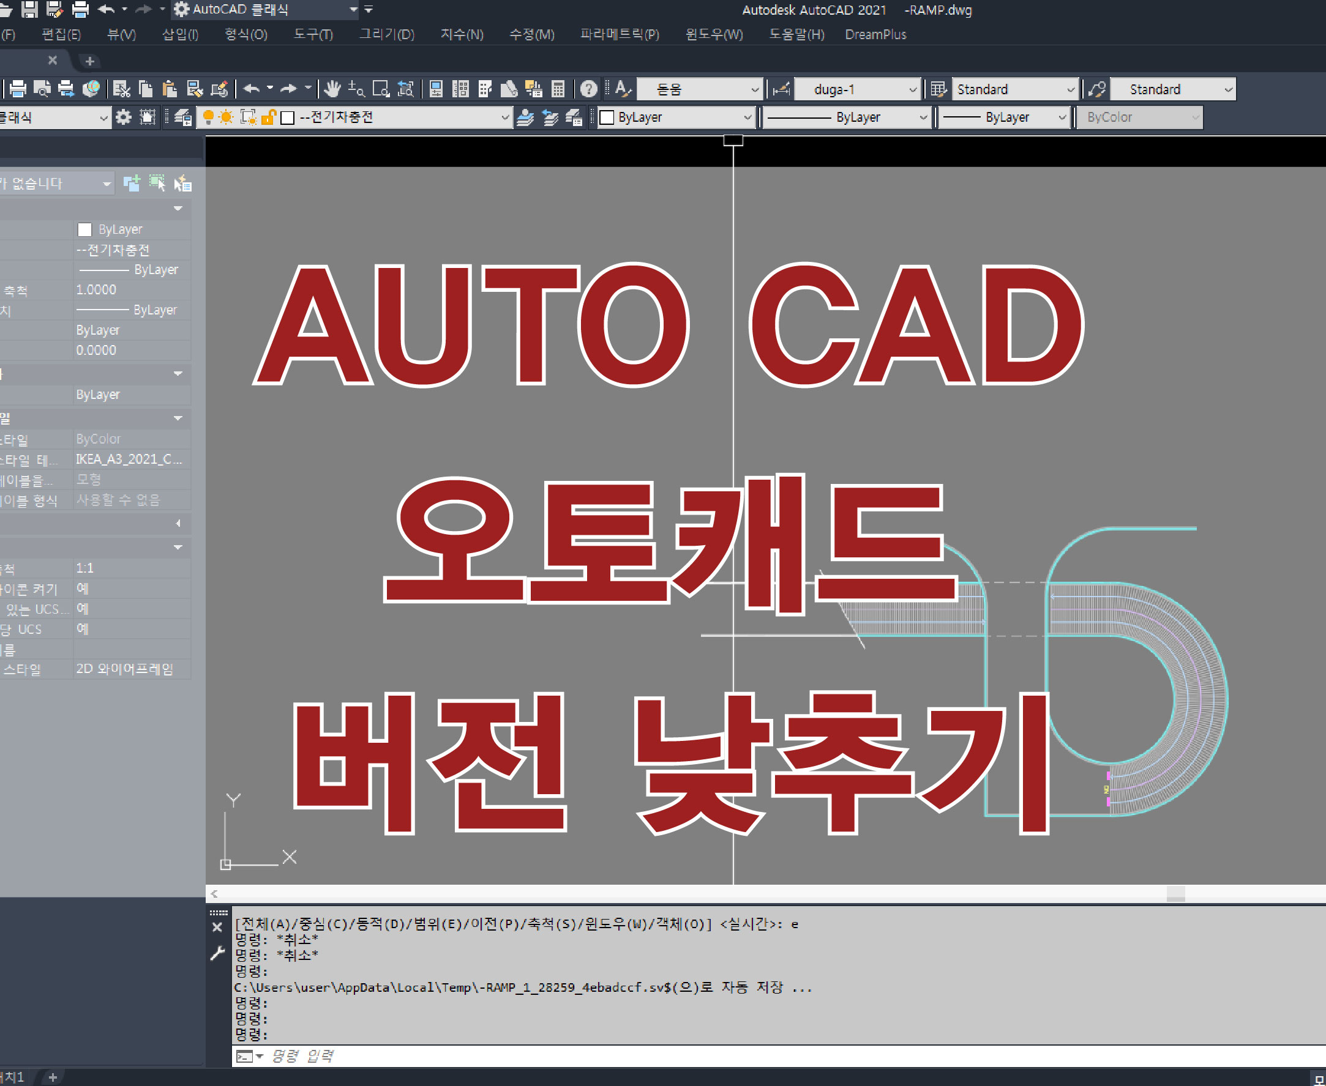1326x1086 pixels.
Task: Open the Standard table style dropdown
Action: (1014, 89)
